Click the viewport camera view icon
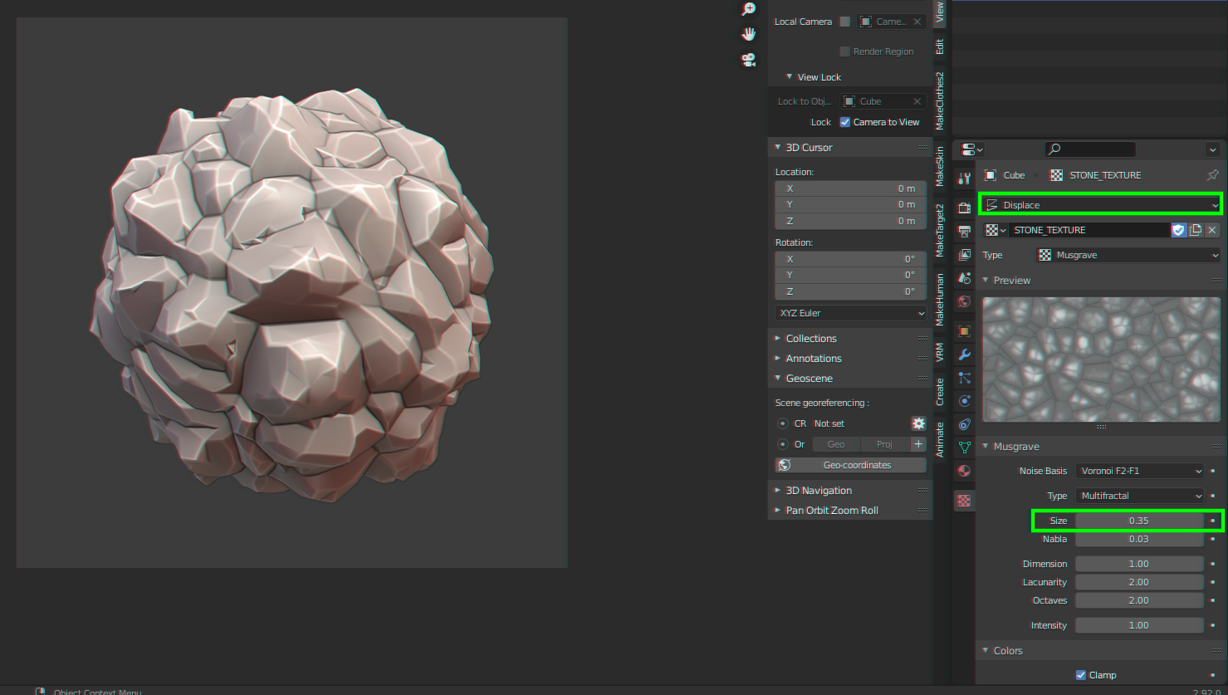 coord(748,59)
